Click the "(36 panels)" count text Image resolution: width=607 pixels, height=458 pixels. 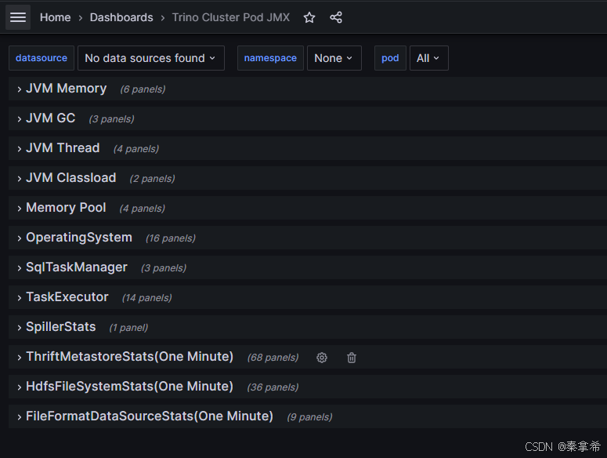[273, 387]
